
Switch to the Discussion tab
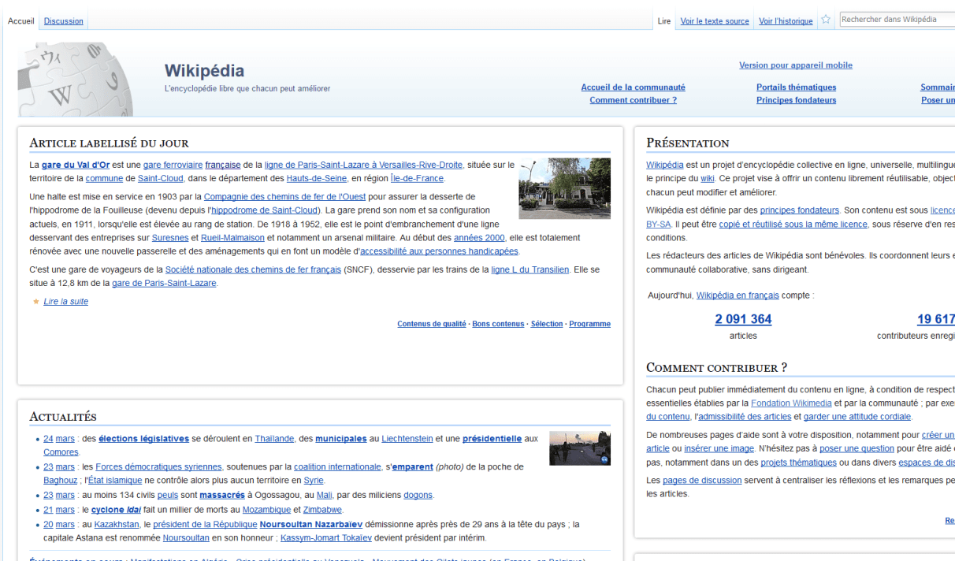click(x=63, y=20)
